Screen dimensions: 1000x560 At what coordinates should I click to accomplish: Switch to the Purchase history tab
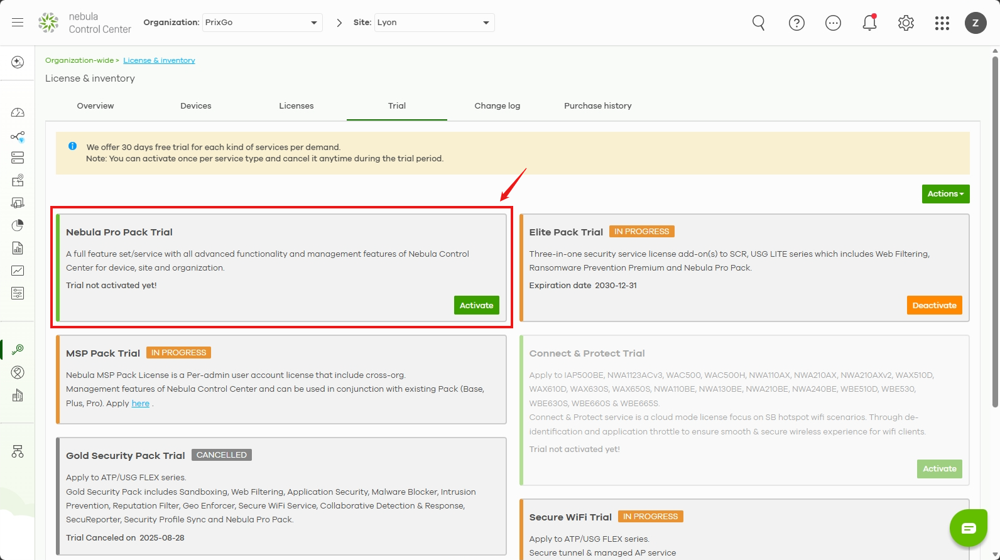(x=598, y=105)
